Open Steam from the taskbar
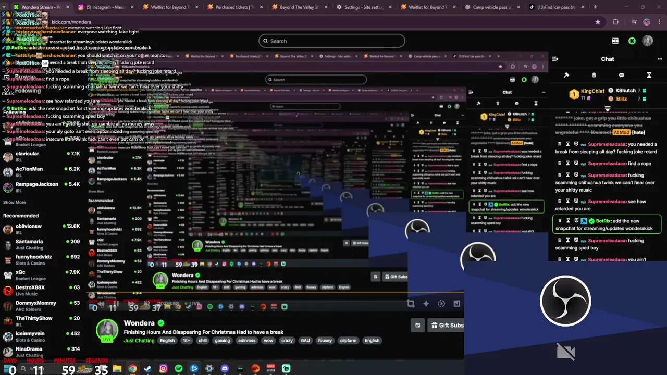The width and height of the screenshot is (667, 375). pyautogui.click(x=147, y=369)
